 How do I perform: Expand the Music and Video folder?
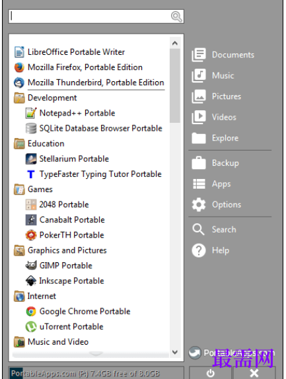[19, 342]
